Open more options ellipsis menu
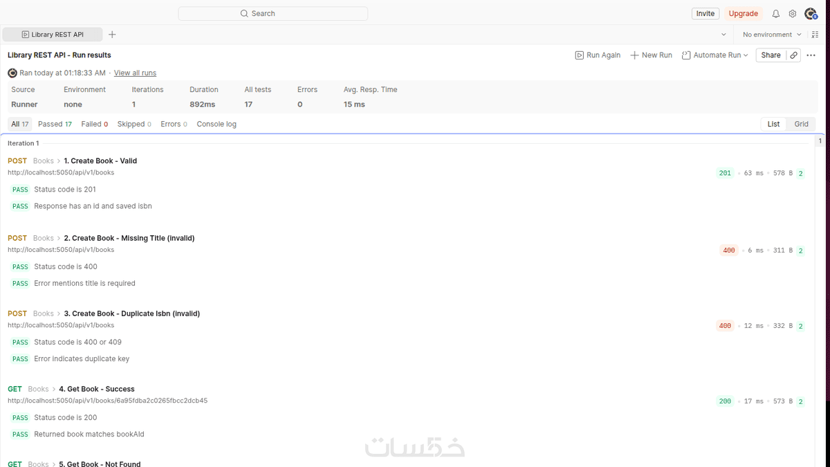Image resolution: width=830 pixels, height=467 pixels. [x=811, y=55]
